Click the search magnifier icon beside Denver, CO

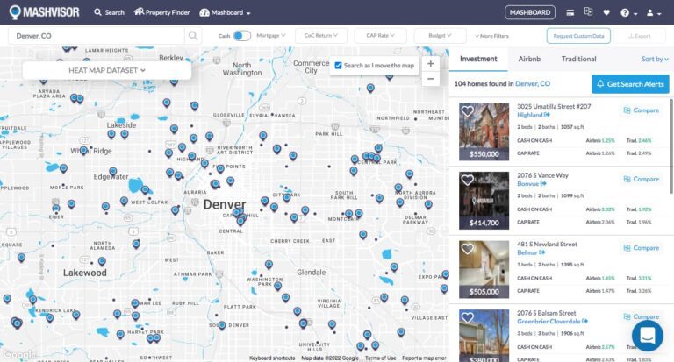pyautogui.click(x=193, y=36)
